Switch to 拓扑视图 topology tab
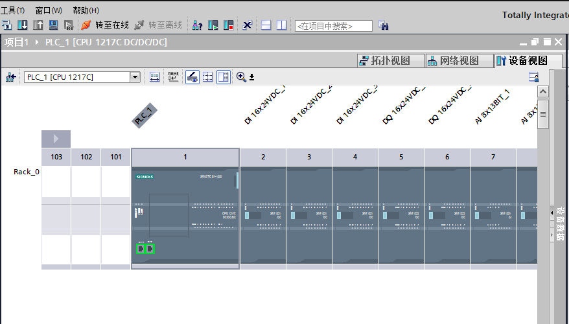Image resolution: width=569 pixels, height=324 pixels. pos(391,61)
